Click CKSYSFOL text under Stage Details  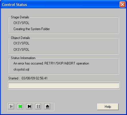(22, 23)
